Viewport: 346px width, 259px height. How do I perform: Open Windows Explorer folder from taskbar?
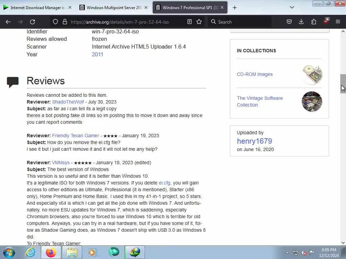tap(72, 252)
